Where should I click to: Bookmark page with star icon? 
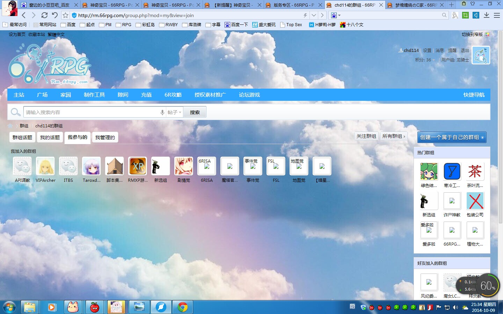pos(65,15)
